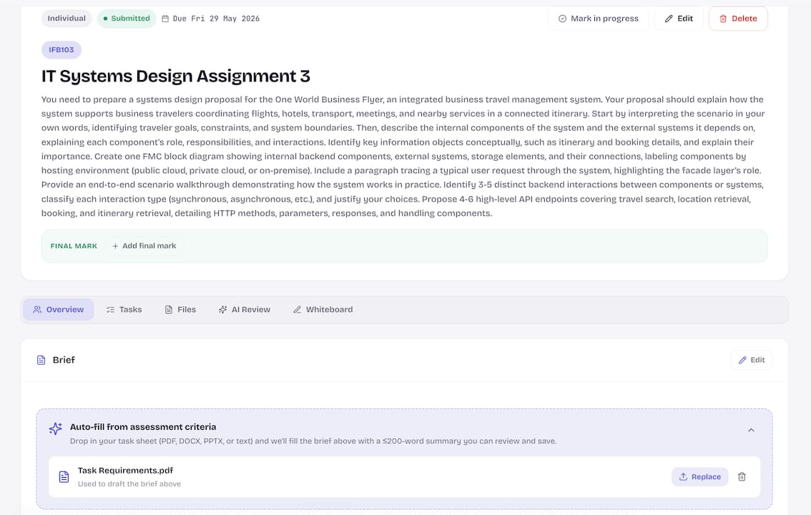This screenshot has width=811, height=515.
Task: Switch to the Files tab
Action: coord(180,310)
